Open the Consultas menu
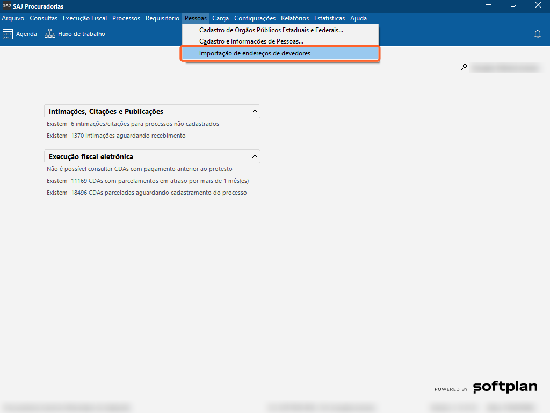Image resolution: width=550 pixels, height=413 pixels. point(44,18)
